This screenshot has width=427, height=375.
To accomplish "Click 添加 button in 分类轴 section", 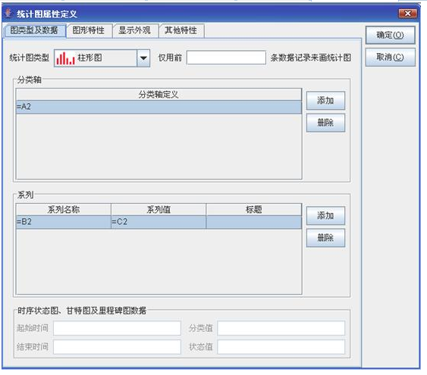I will click(x=325, y=101).
